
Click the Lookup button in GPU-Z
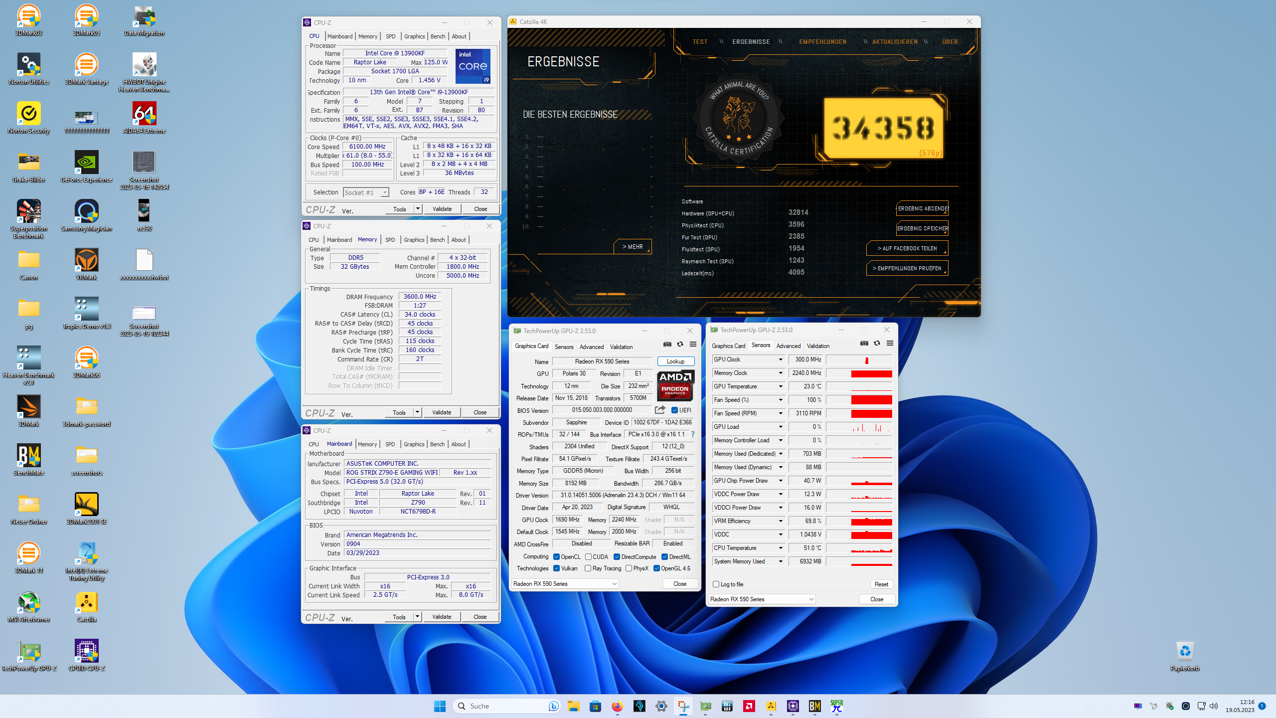tap(675, 361)
